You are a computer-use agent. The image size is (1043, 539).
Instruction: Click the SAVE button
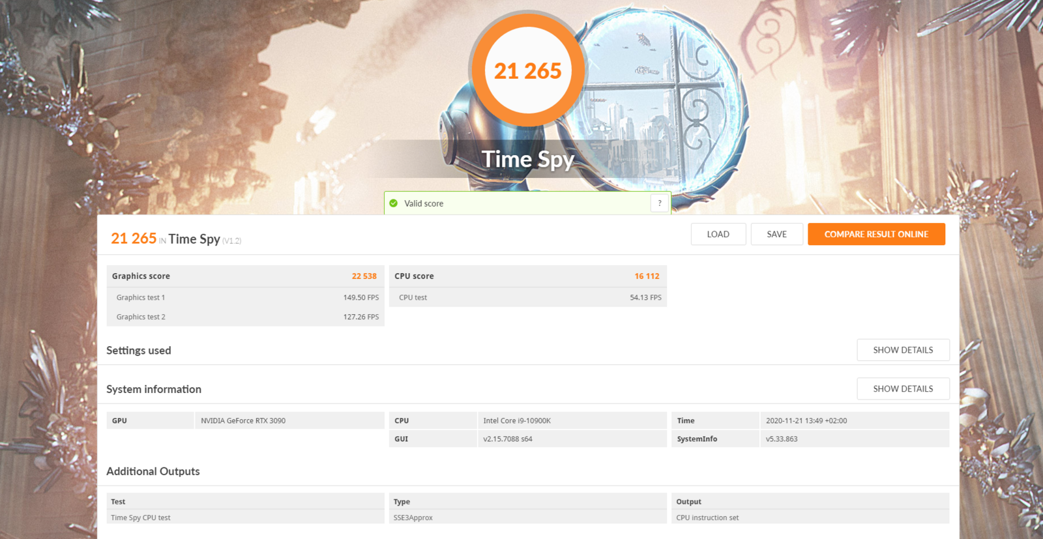(x=776, y=234)
